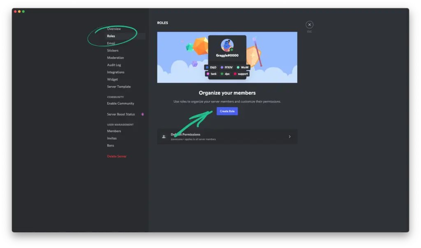Click Enable Community in the sidebar

click(120, 103)
